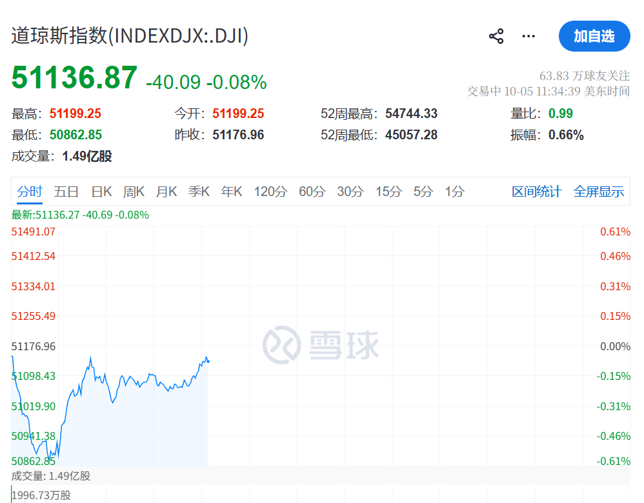
Task: Click the index title 道琼斯指数(INDEXDJX:.DJI)
Action: coord(130,35)
